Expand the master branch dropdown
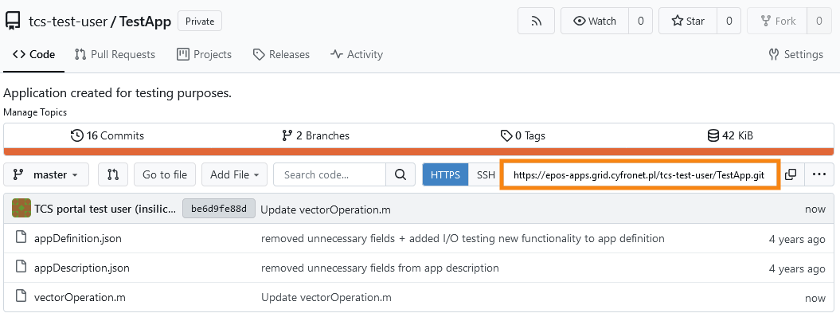 click(46, 174)
